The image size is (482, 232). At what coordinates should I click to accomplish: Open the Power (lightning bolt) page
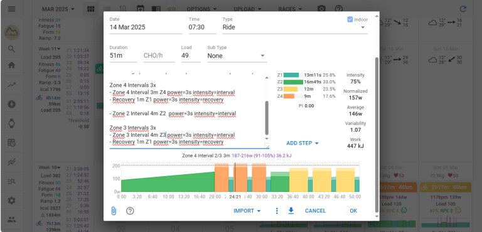coord(11,104)
